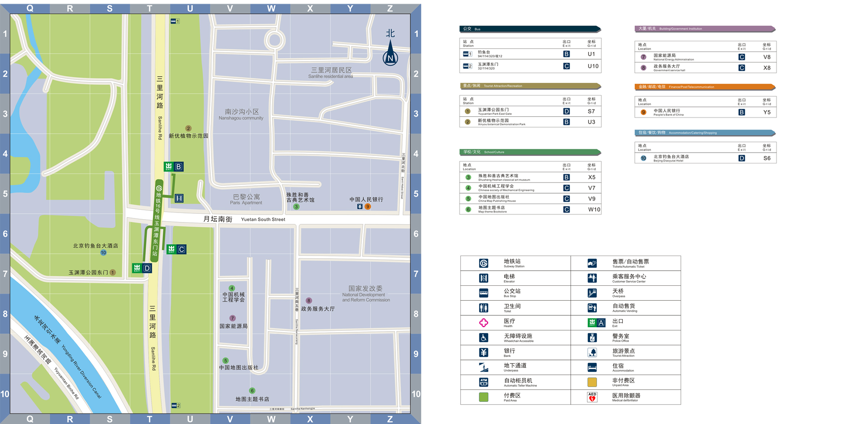Click the 巴黎公寓 Paris Apartment map label
The width and height of the screenshot is (865, 424).
246,199
